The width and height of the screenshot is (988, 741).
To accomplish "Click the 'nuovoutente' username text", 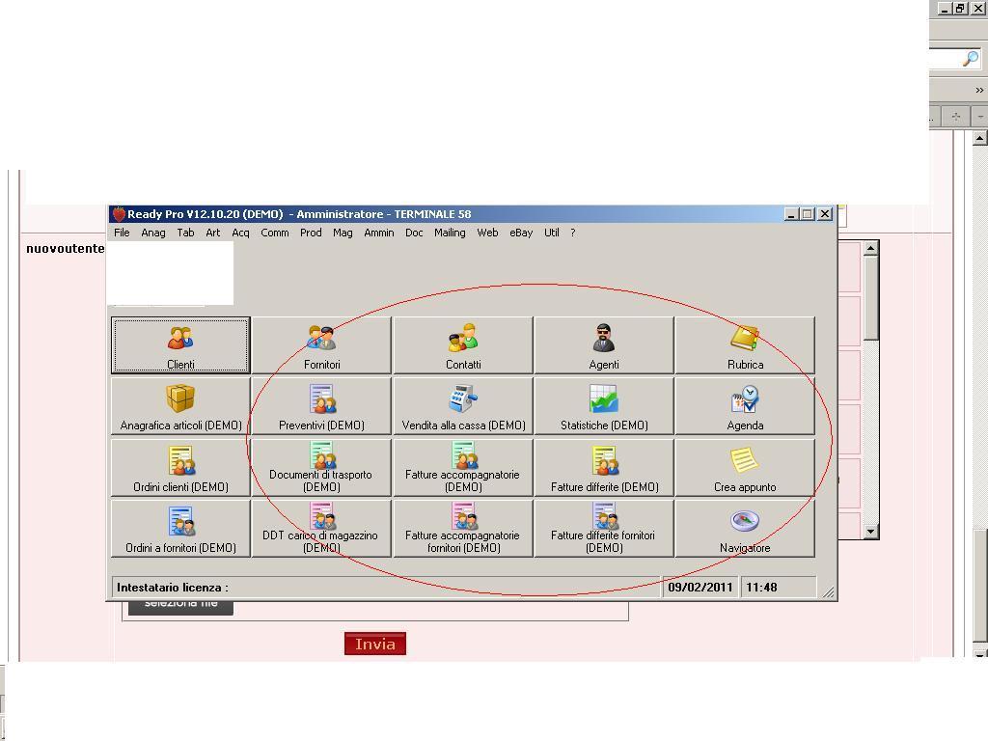I will [66, 248].
